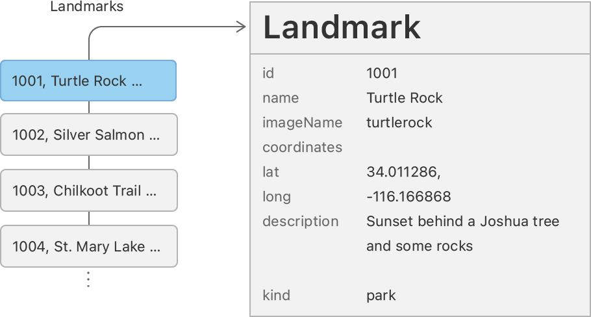Select the 1004, St. Mary Lake item

click(x=88, y=246)
